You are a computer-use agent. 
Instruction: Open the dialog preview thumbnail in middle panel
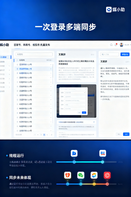point(76,101)
